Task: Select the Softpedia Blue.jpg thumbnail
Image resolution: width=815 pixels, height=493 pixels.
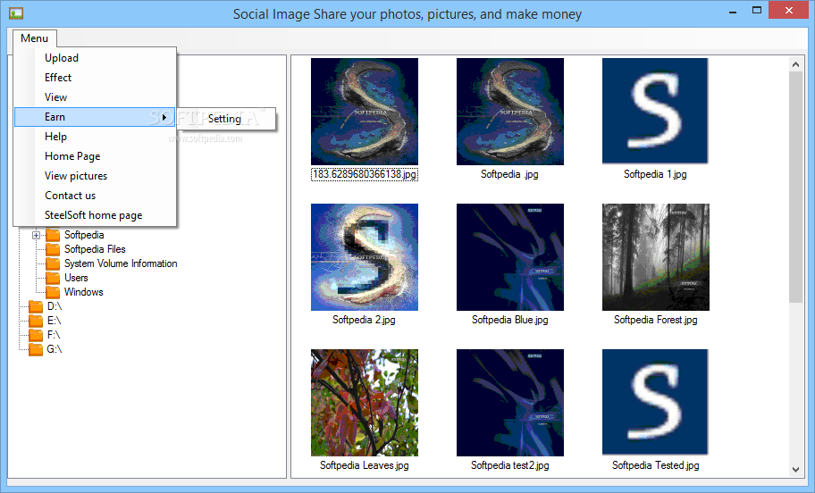Action: pyautogui.click(x=510, y=257)
